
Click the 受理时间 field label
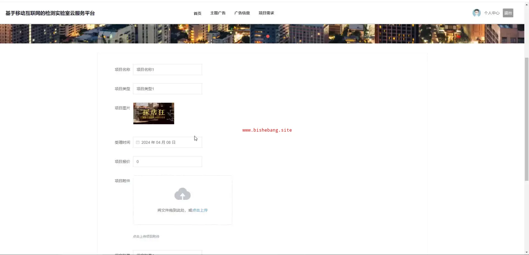point(122,142)
